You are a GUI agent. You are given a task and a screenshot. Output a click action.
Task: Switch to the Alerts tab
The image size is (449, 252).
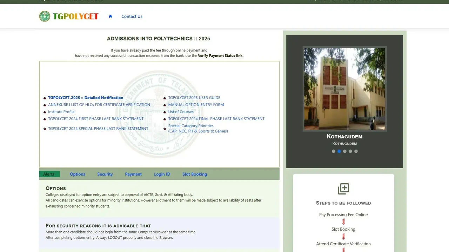pos(49,174)
